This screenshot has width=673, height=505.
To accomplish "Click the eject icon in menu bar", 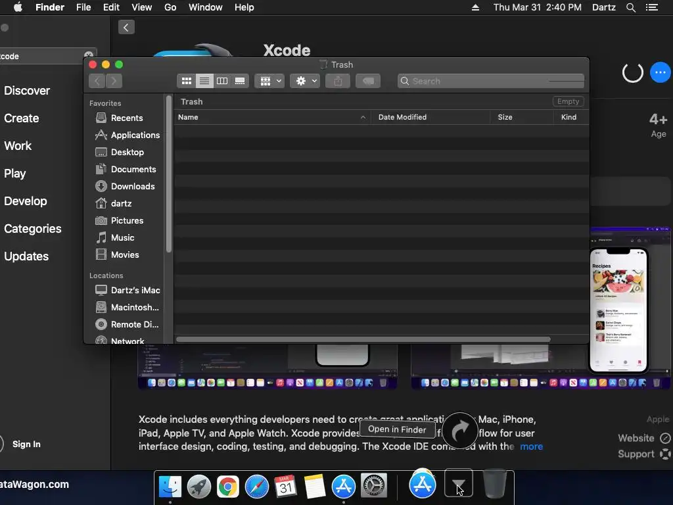I will point(475,7).
